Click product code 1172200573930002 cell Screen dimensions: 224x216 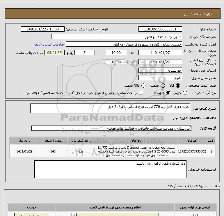coord(192,151)
